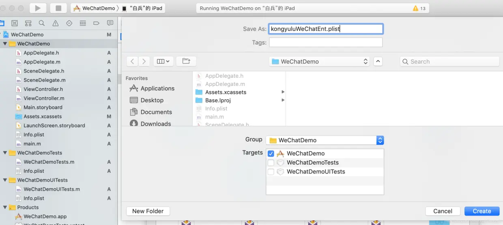
Task: Collapse the save dialog with chevron button
Action: [378, 62]
